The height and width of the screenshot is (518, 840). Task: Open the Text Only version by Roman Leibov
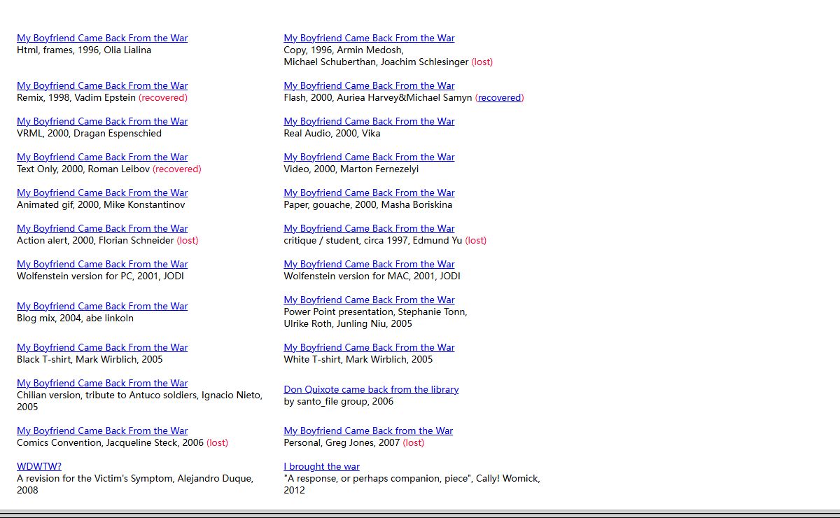(102, 157)
